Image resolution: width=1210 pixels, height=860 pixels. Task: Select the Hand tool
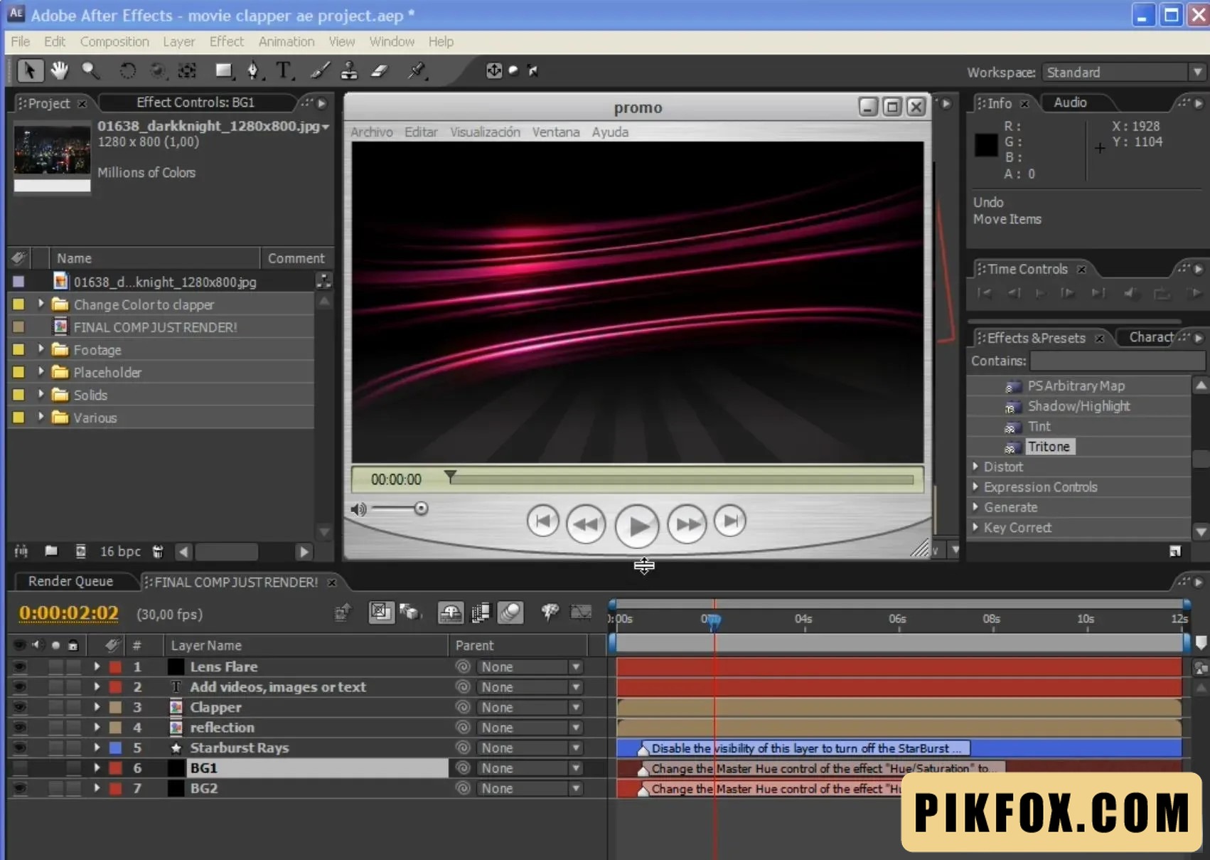tap(59, 70)
